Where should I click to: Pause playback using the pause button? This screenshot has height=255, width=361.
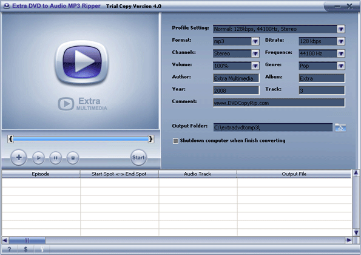55,158
